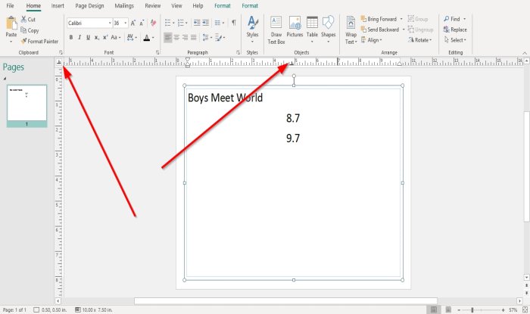The image size is (530, 314).
Task: Increase the paragraph indent
Action: [205, 23]
